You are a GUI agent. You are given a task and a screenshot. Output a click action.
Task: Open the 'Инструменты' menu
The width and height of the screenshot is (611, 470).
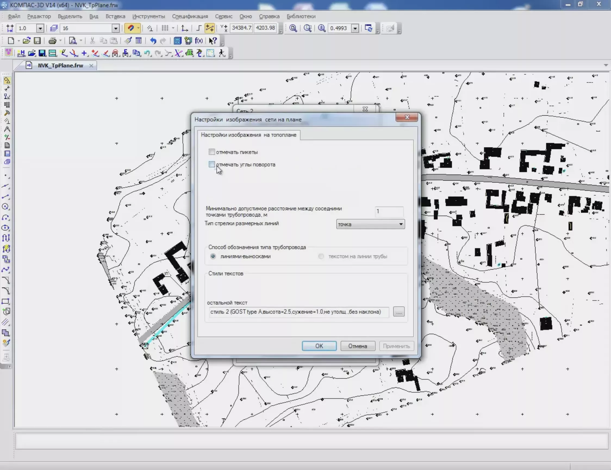click(148, 16)
